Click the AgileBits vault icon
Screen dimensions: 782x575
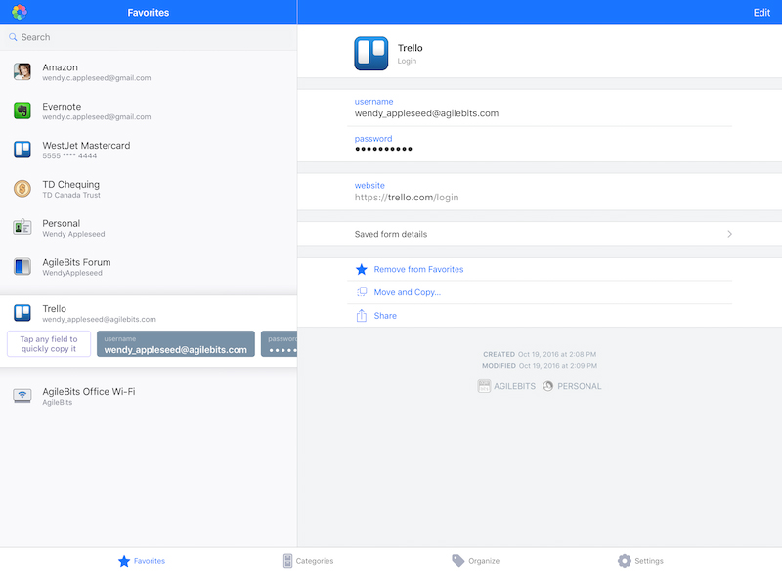pos(484,386)
